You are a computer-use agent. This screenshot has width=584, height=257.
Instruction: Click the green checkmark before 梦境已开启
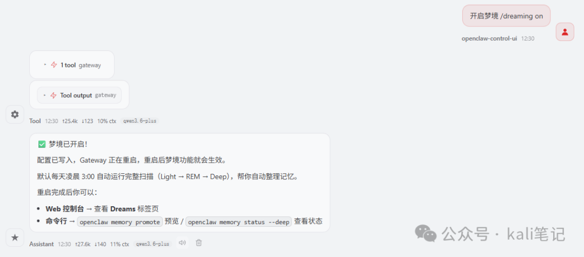[42, 144]
